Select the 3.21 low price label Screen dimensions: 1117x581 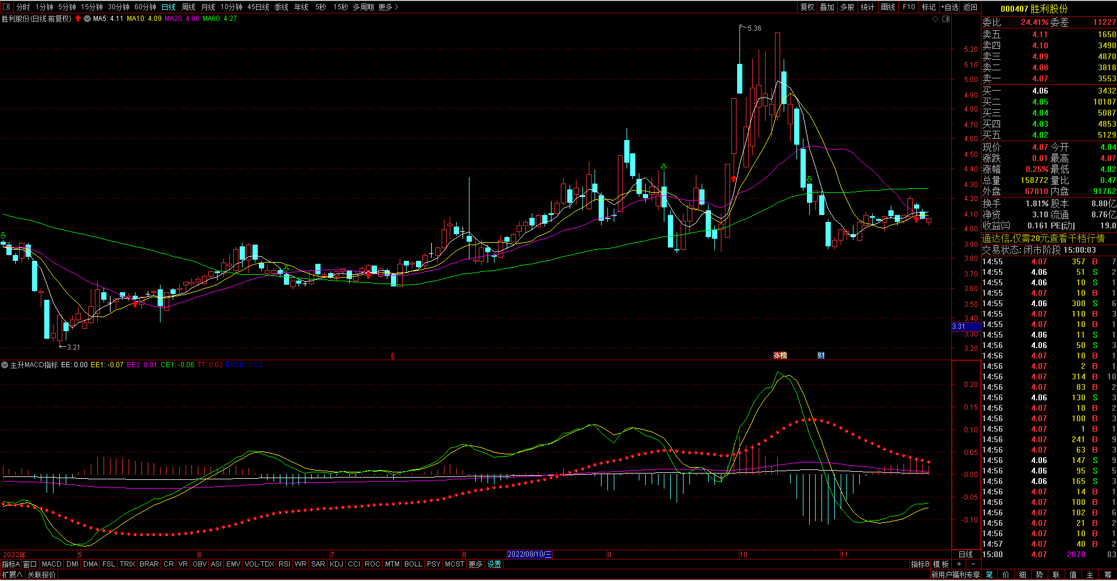pos(73,347)
